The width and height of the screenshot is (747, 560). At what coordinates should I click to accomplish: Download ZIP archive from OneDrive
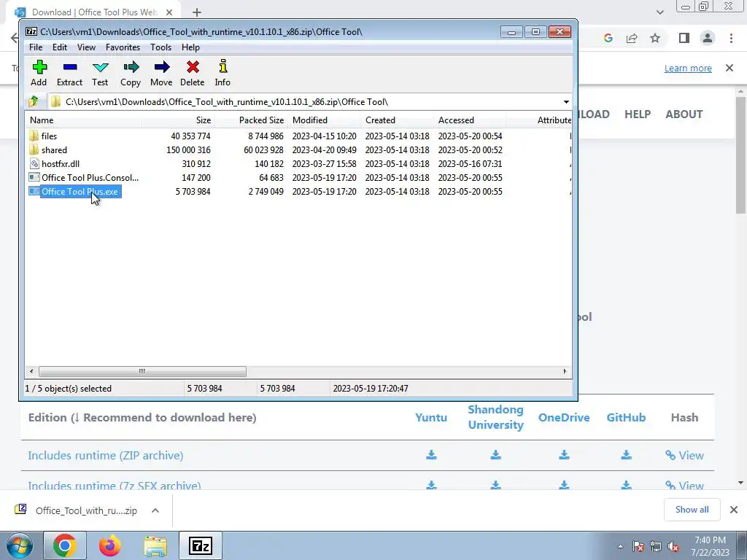564,455
